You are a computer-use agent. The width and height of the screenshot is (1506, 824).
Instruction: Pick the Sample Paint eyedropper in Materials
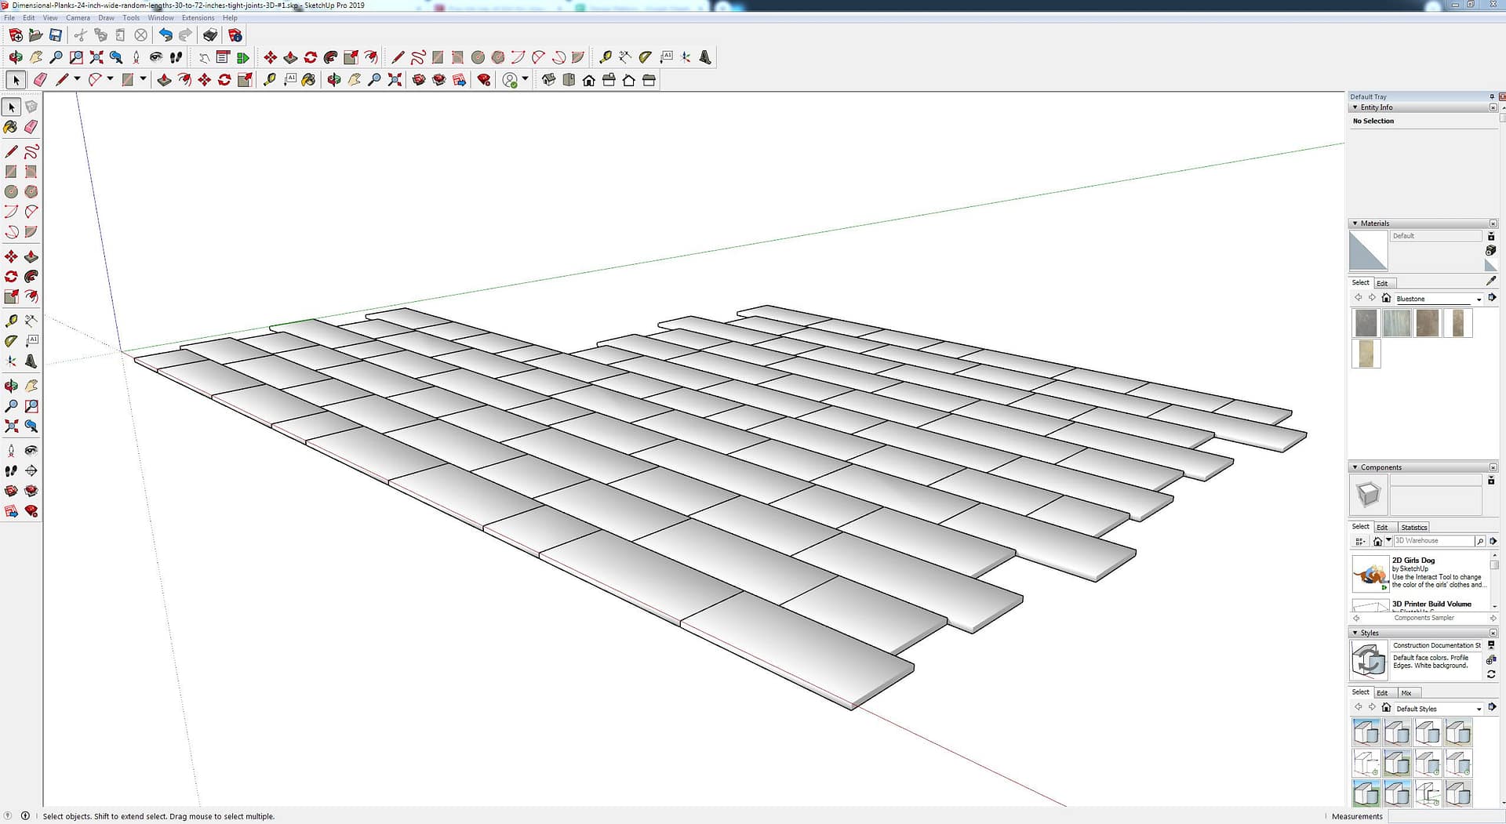(x=1490, y=281)
